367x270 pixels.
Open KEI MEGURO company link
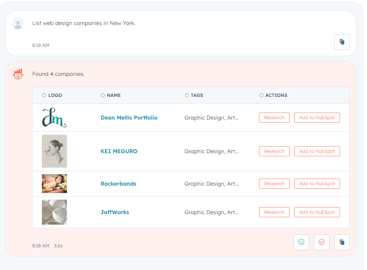point(119,151)
